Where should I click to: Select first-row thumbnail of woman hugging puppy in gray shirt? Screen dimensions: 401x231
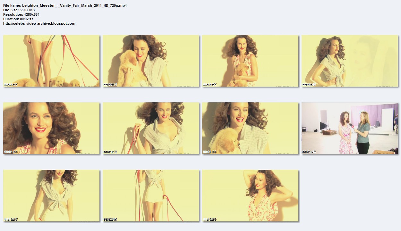(151, 61)
